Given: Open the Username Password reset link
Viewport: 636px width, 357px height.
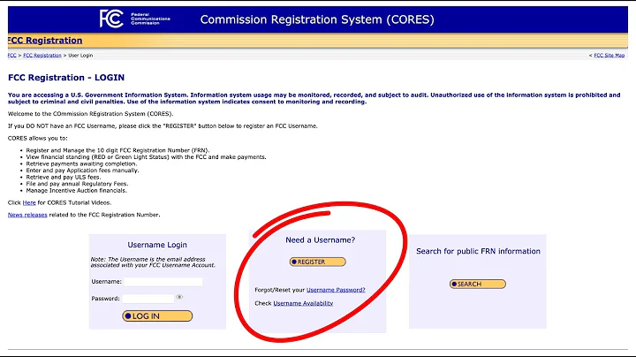Looking at the screenshot, I should [x=336, y=290].
